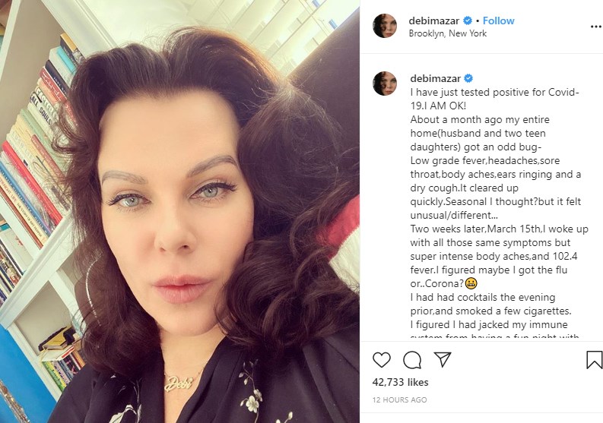Open debimazar username above the caption
This screenshot has width=603, height=423.
coord(435,78)
